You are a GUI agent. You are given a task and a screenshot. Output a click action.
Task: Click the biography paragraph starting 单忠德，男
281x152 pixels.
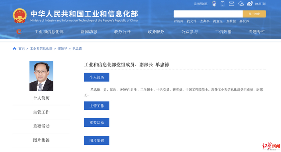tap(173, 92)
